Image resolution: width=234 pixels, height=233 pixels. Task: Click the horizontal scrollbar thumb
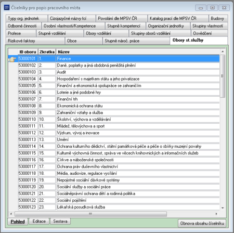click(x=90, y=214)
